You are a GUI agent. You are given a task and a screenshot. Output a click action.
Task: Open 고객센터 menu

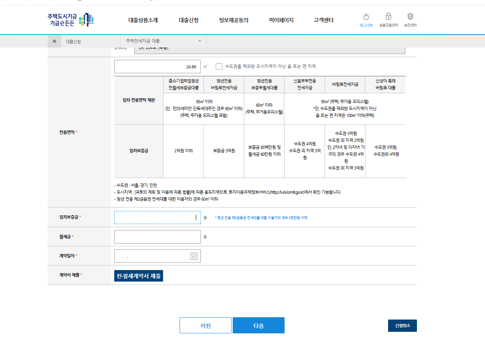point(323,20)
